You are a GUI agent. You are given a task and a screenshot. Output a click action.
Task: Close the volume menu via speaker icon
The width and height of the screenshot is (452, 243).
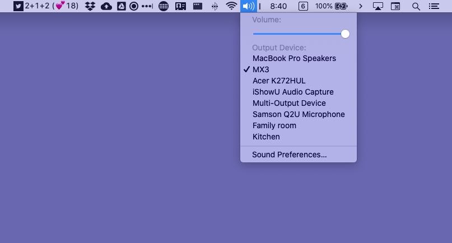point(248,6)
